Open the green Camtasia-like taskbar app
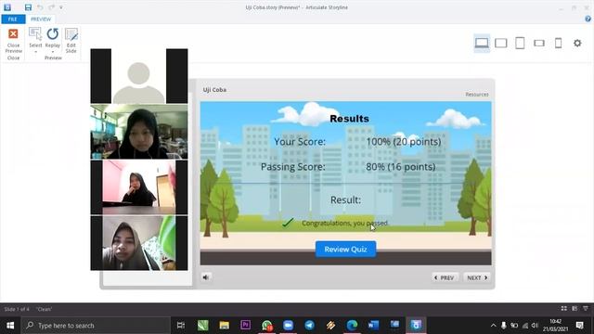This screenshot has height=334, width=594. coord(202,326)
